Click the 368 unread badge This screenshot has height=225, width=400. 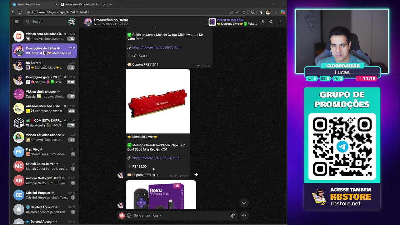[72, 111]
